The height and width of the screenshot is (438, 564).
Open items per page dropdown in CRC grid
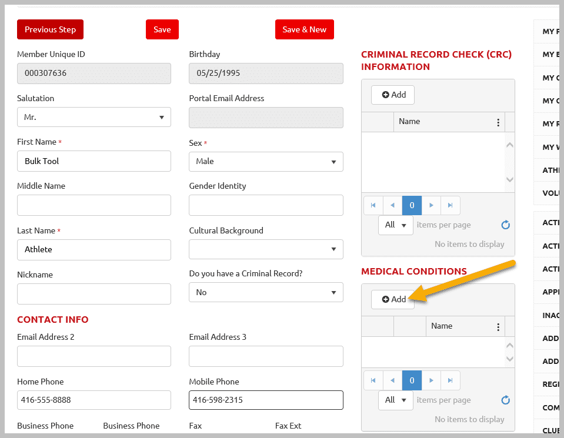point(396,225)
